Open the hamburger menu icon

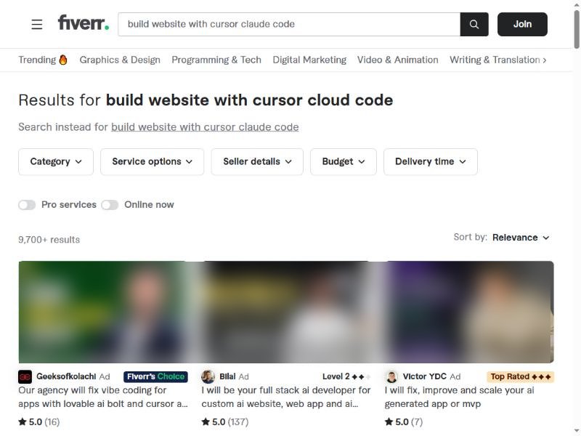37,25
